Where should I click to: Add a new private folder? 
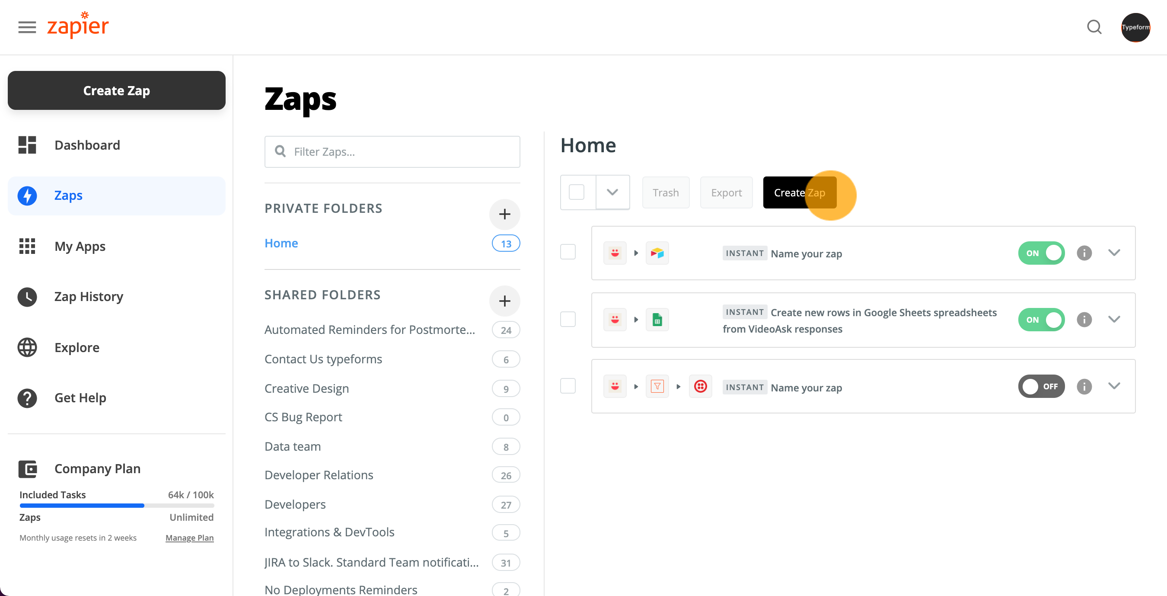coord(504,215)
